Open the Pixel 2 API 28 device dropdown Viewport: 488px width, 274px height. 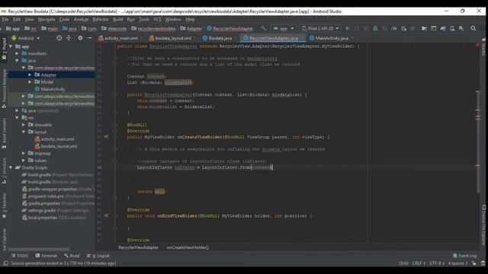(x=320, y=28)
